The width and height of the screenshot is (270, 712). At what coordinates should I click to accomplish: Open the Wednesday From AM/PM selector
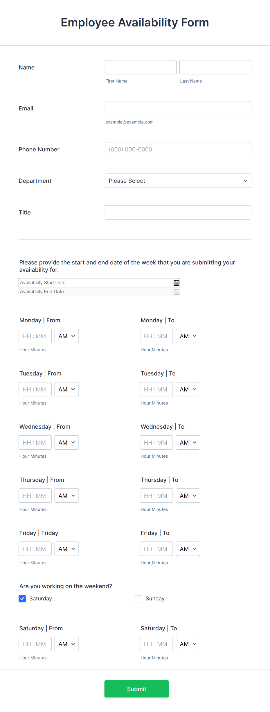point(66,442)
